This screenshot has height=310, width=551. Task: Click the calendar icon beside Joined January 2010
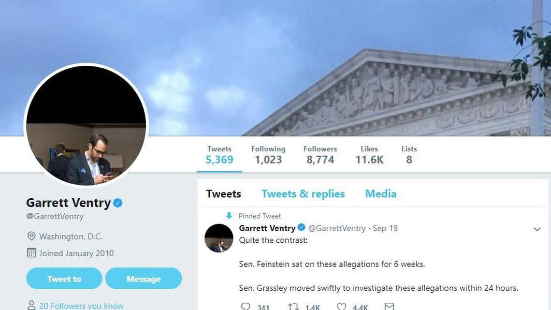tap(32, 253)
